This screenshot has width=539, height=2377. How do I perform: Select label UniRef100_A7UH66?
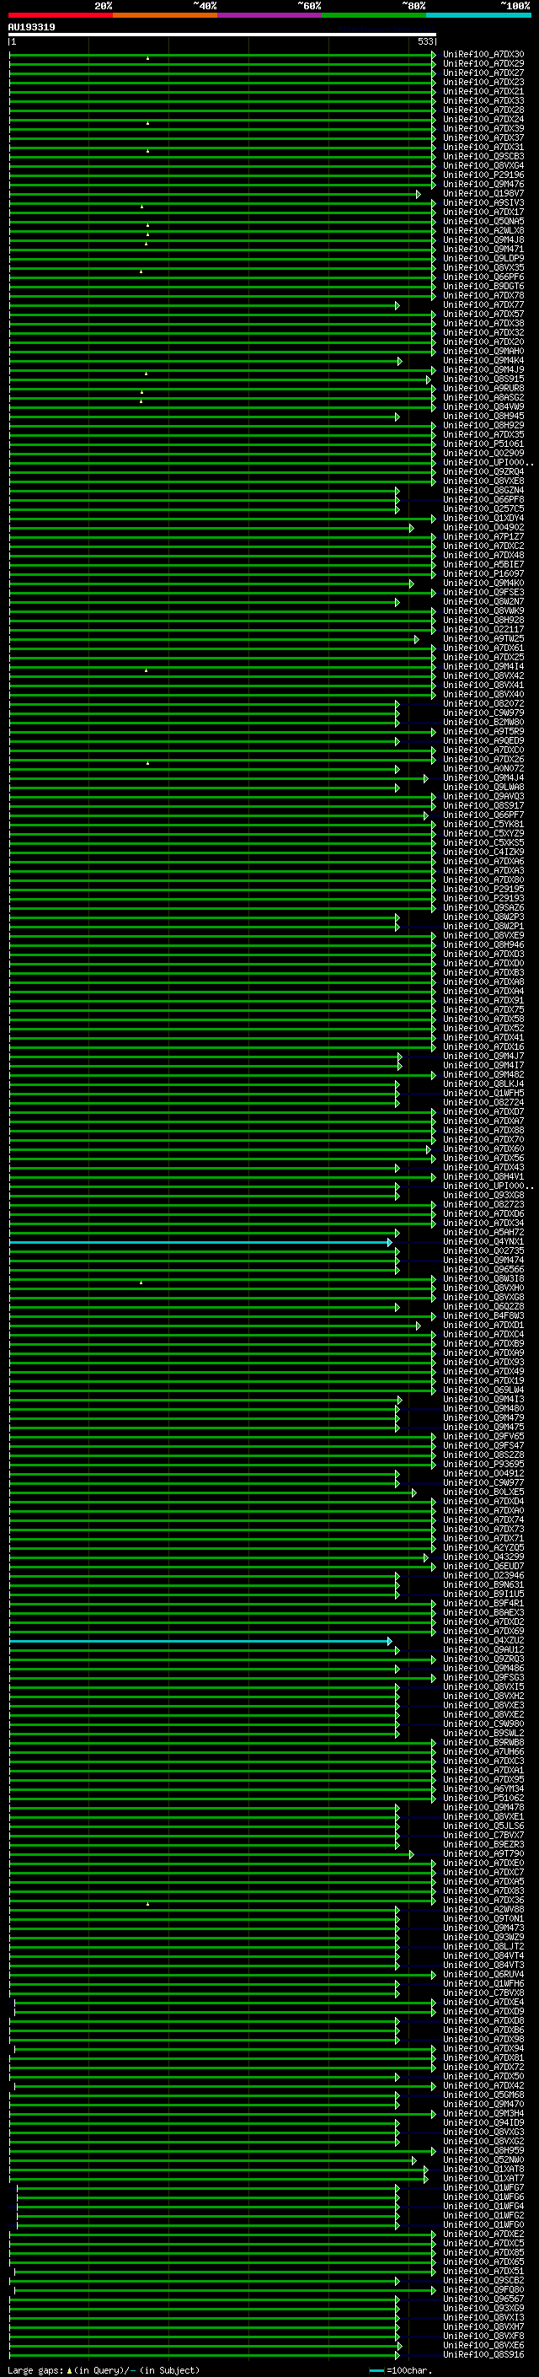click(x=483, y=1752)
